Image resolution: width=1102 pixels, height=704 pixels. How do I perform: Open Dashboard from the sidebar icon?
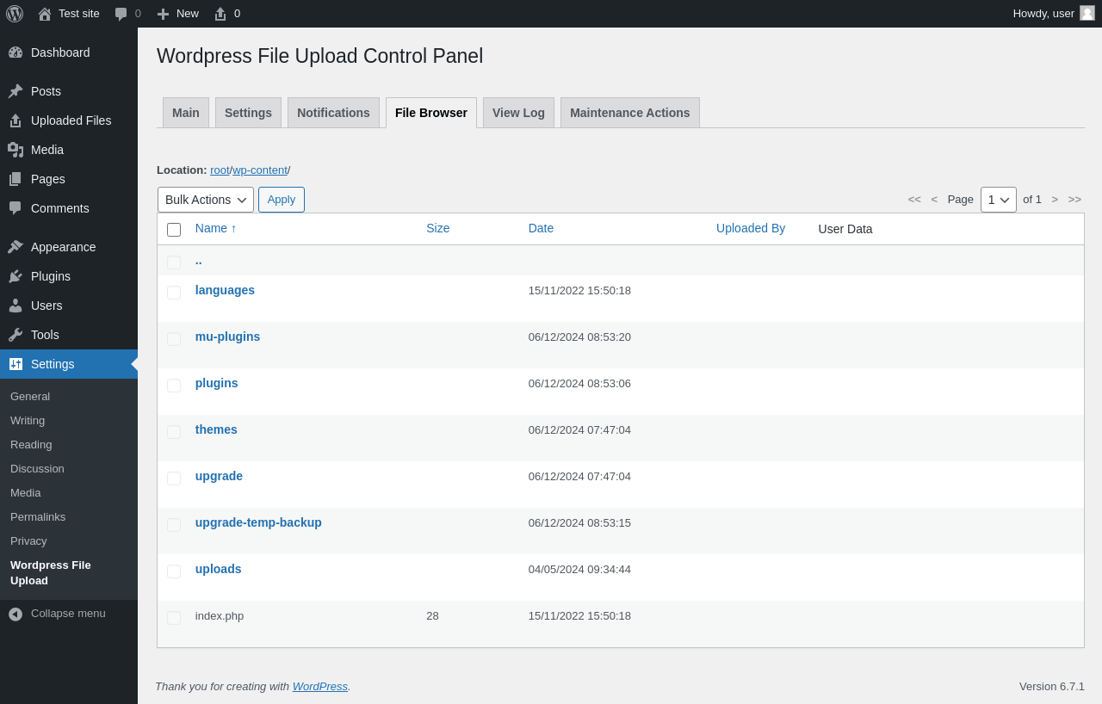[15, 52]
